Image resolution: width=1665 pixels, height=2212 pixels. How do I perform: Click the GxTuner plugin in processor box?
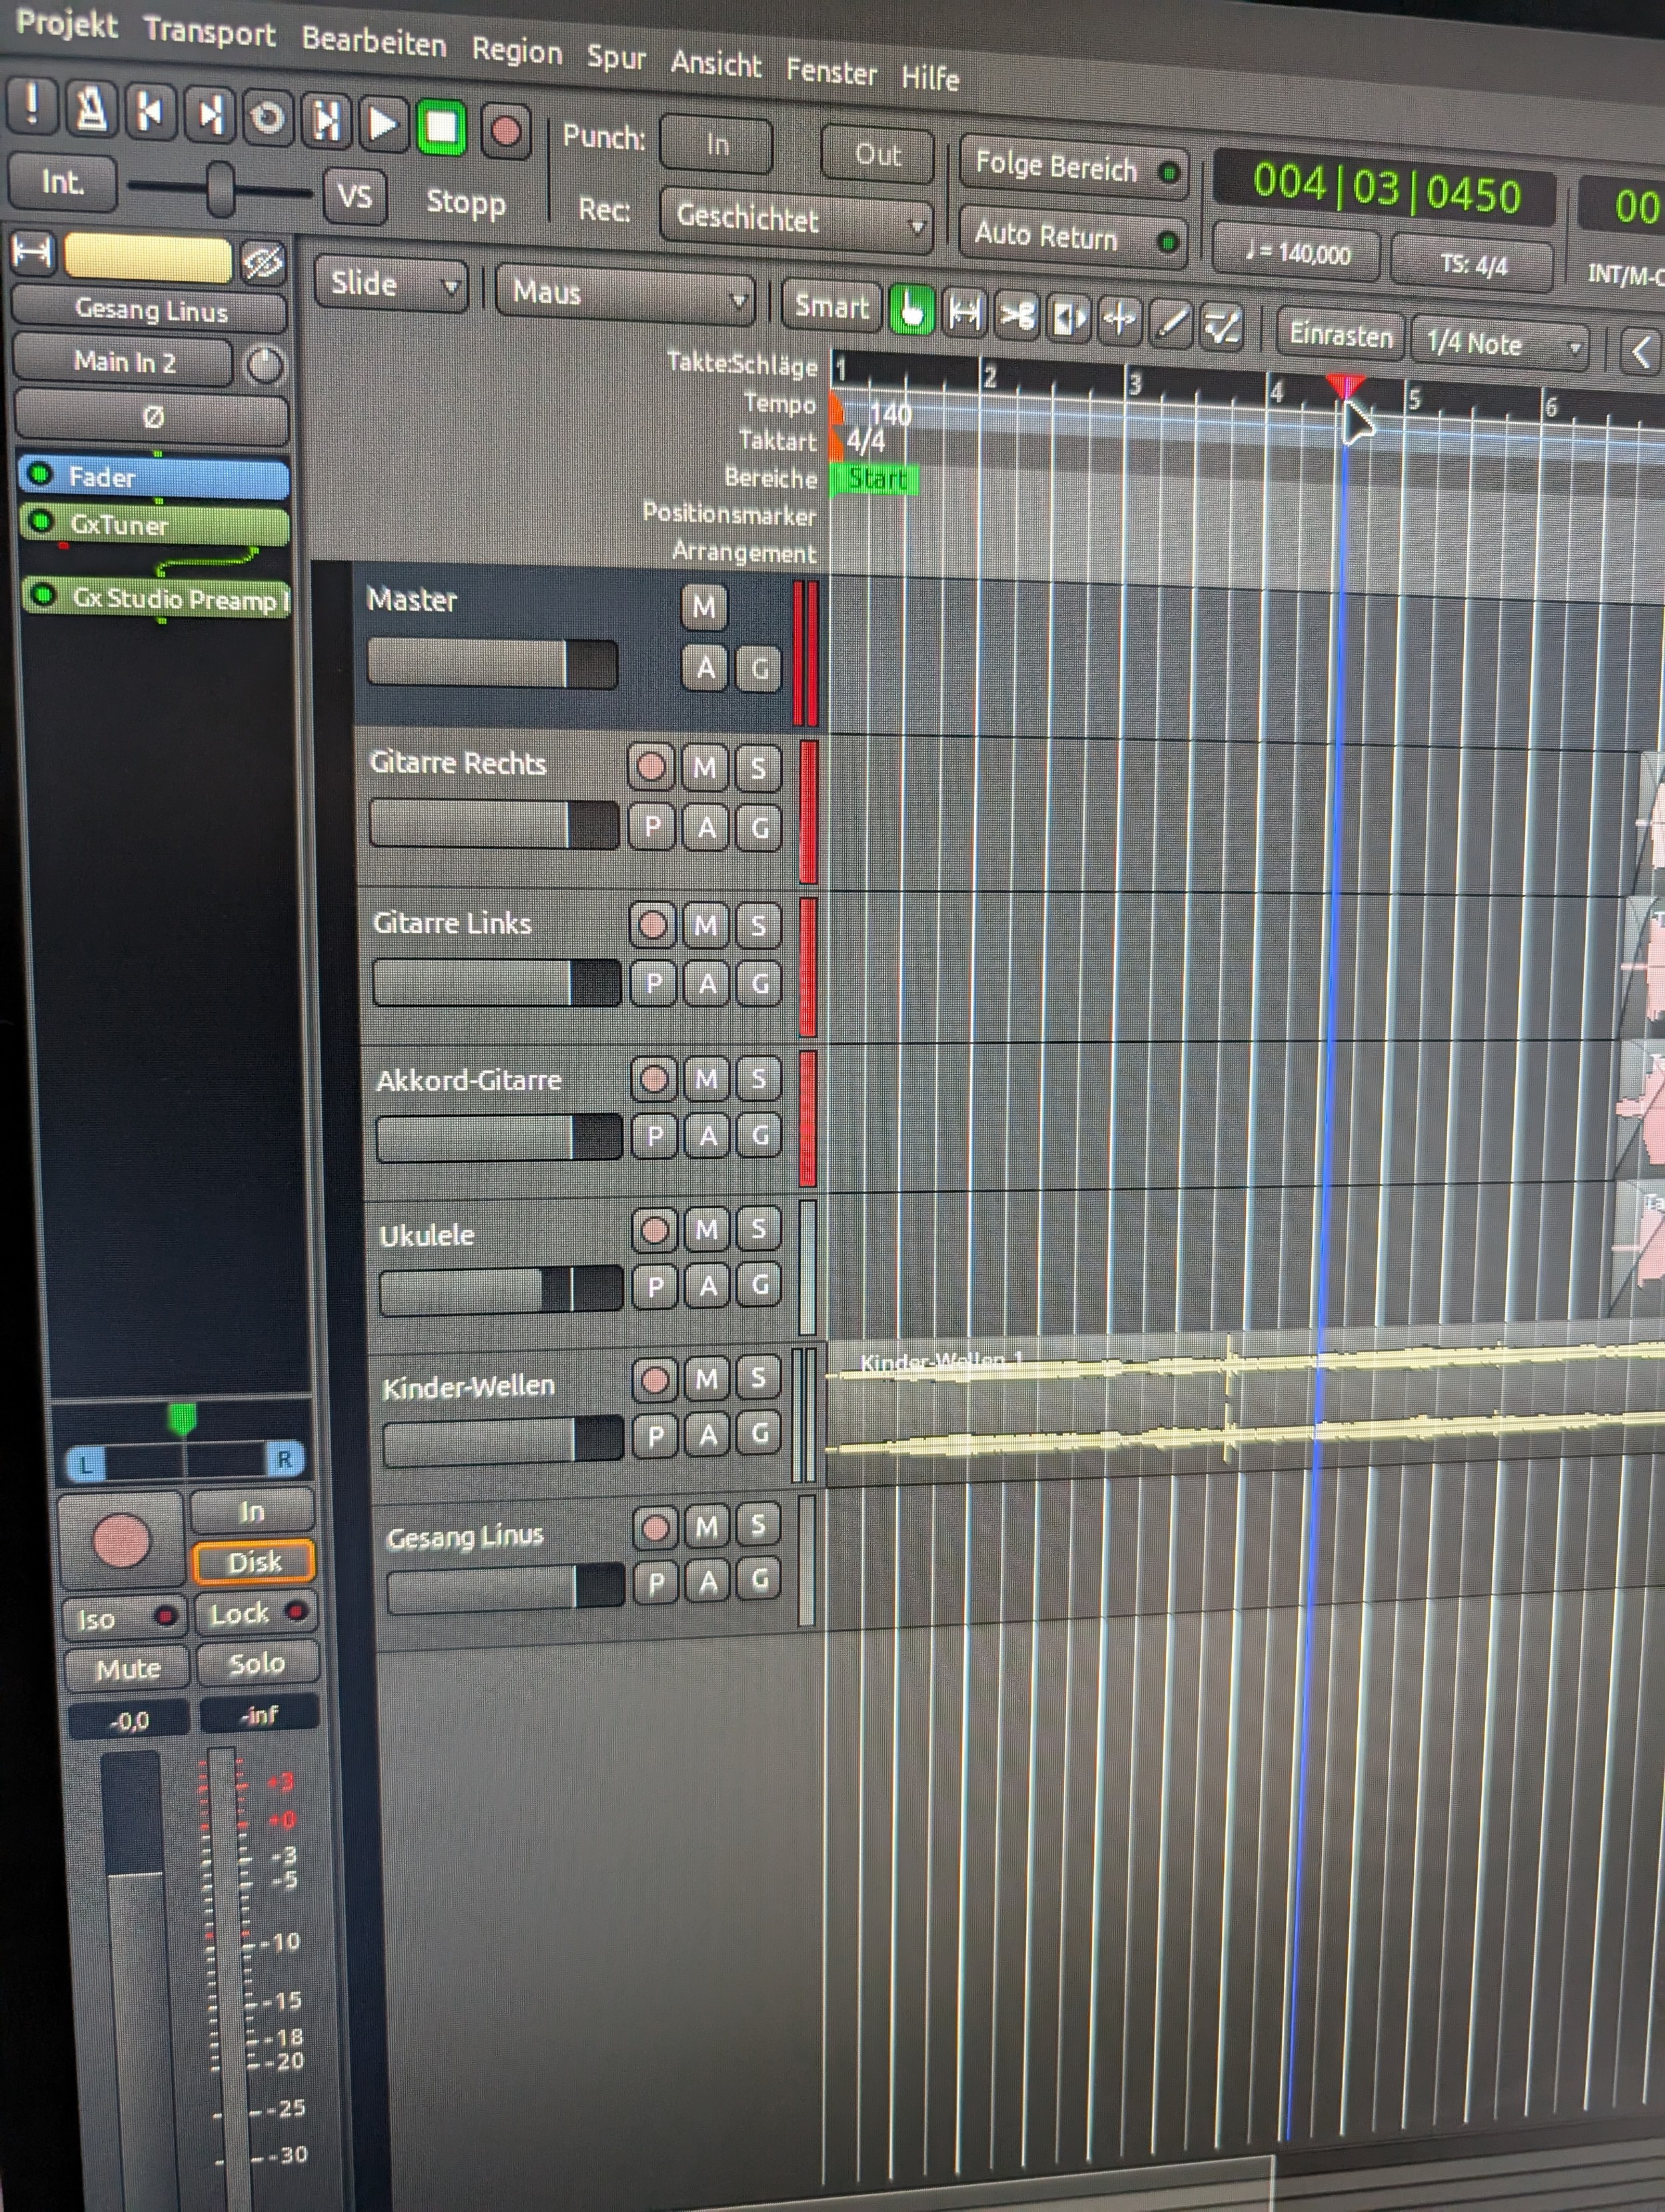(154, 524)
